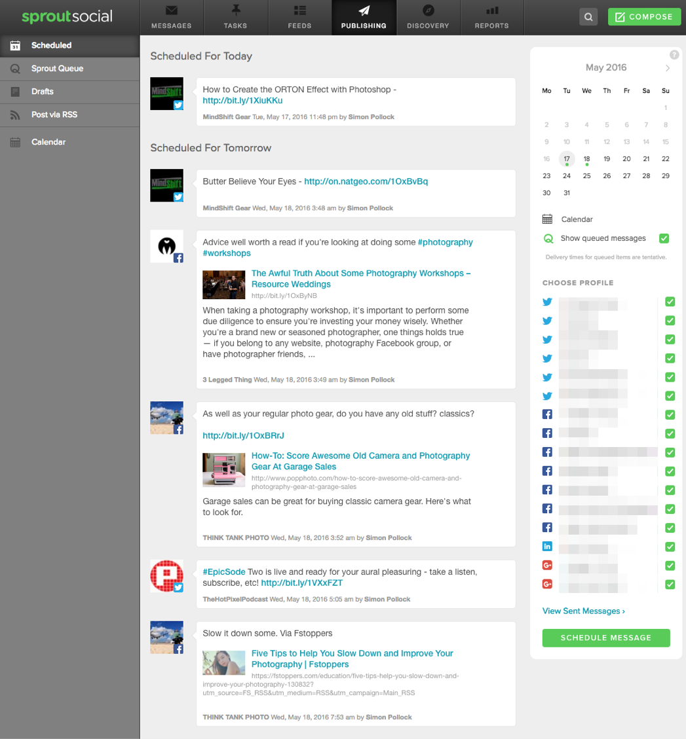Open The Awful Truth About Photography Workshops article
This screenshot has height=739, width=686.
[361, 279]
